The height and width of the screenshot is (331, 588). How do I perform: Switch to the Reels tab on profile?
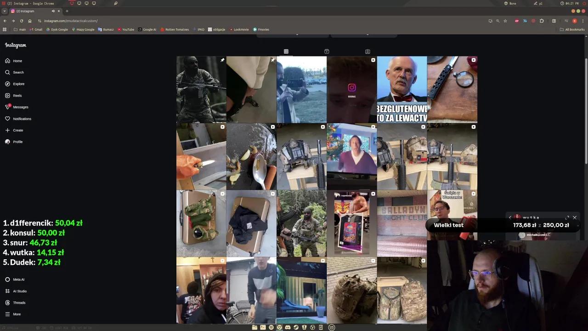tap(327, 51)
